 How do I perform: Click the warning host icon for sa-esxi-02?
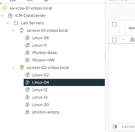[22, 67]
